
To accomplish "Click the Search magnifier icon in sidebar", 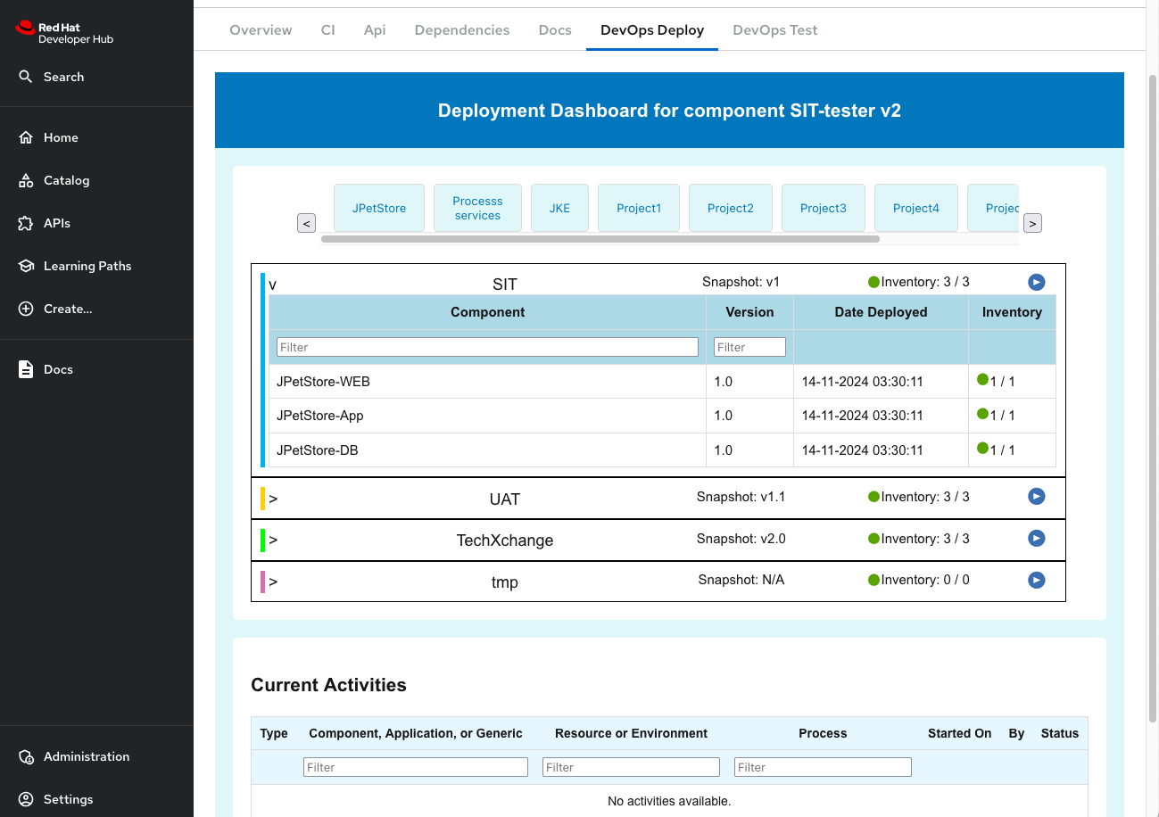I will point(26,77).
